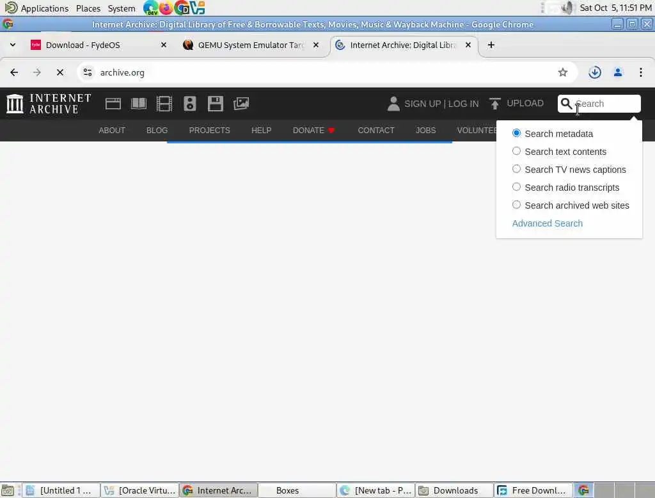Open the JOBS link

coord(425,131)
